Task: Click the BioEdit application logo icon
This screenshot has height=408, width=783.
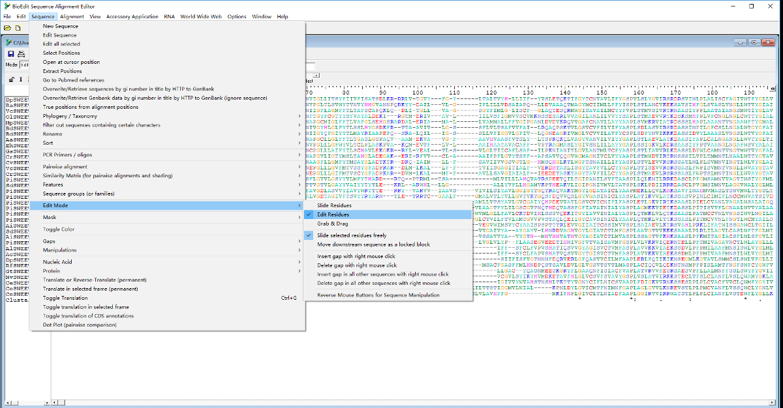Action: [x=6, y=5]
